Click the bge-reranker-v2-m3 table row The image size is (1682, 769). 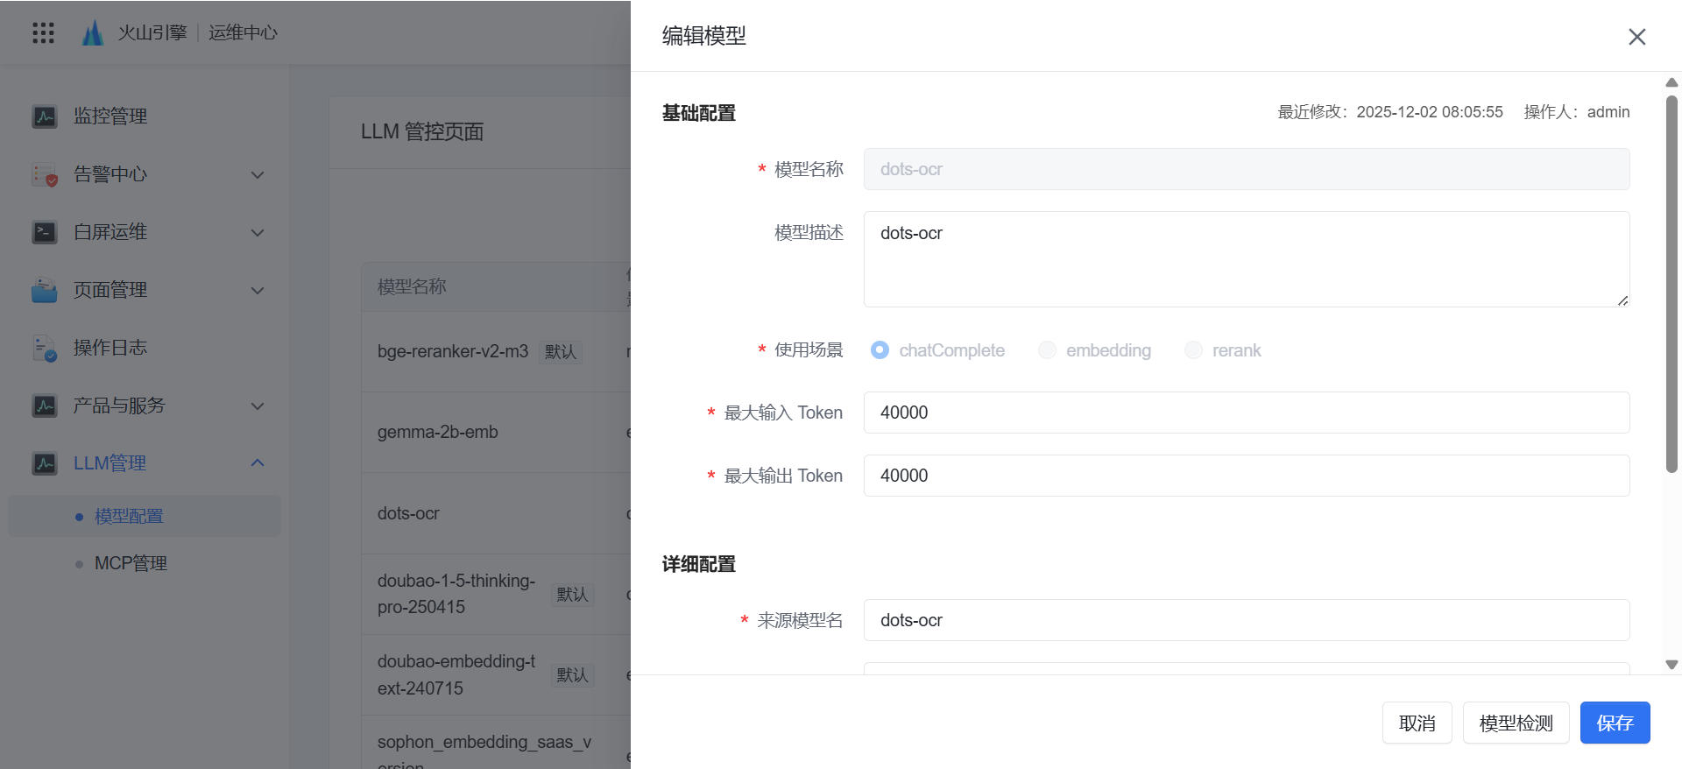coord(496,351)
